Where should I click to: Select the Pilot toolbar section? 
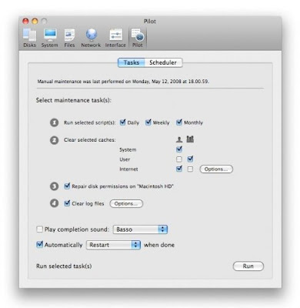(138, 38)
